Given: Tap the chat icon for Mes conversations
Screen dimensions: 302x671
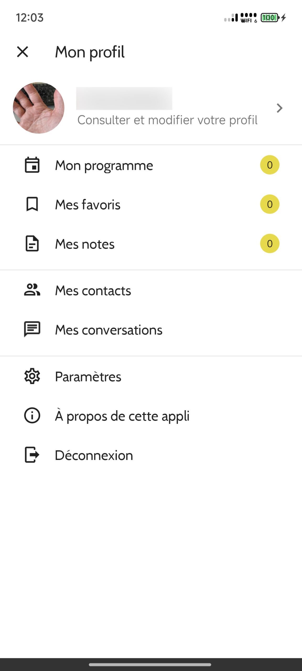Looking at the screenshot, I should pyautogui.click(x=32, y=329).
